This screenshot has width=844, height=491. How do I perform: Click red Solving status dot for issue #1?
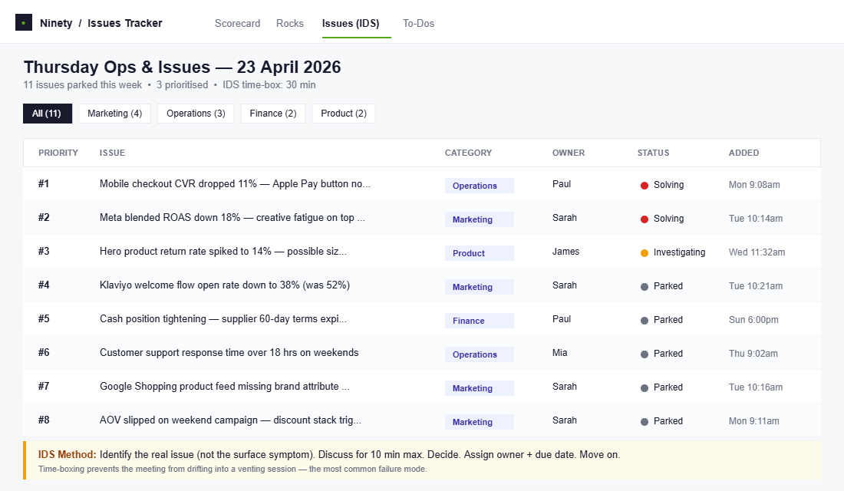coord(645,186)
